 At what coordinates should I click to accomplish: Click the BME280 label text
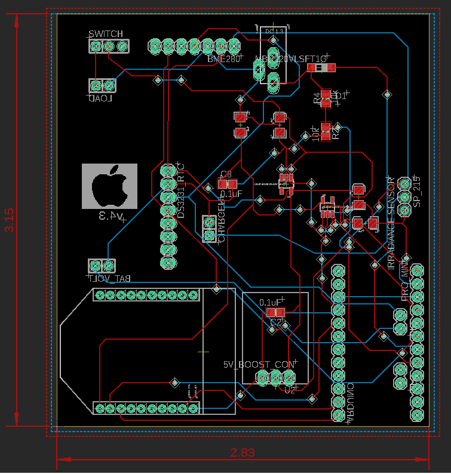223,59
